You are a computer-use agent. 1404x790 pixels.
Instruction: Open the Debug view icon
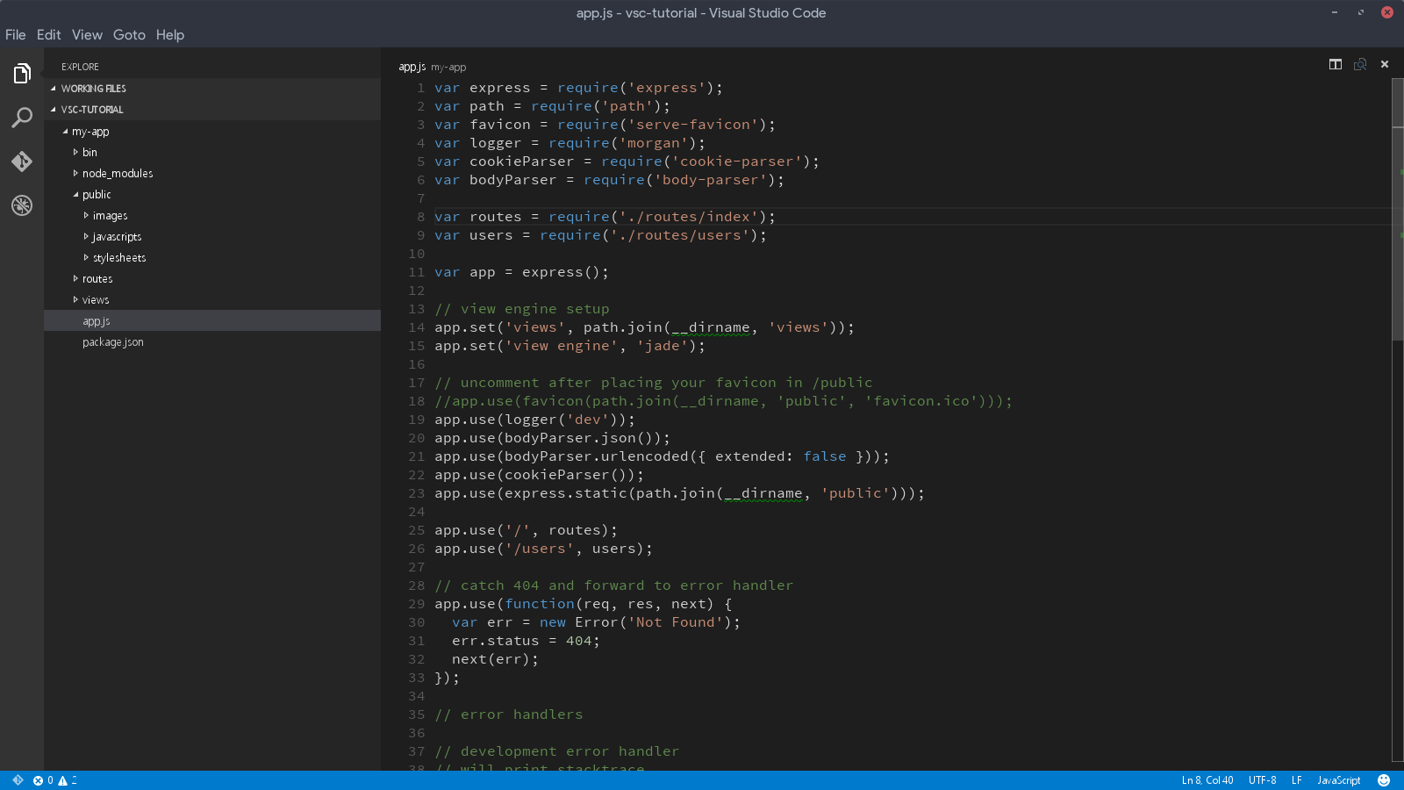(22, 205)
